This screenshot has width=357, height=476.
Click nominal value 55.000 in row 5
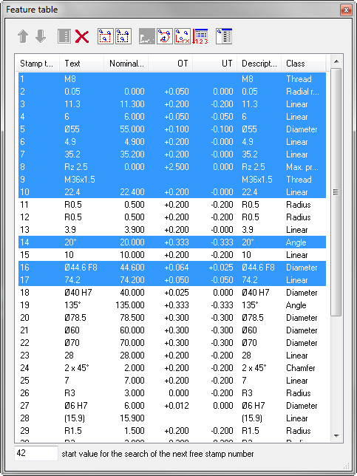click(132, 129)
